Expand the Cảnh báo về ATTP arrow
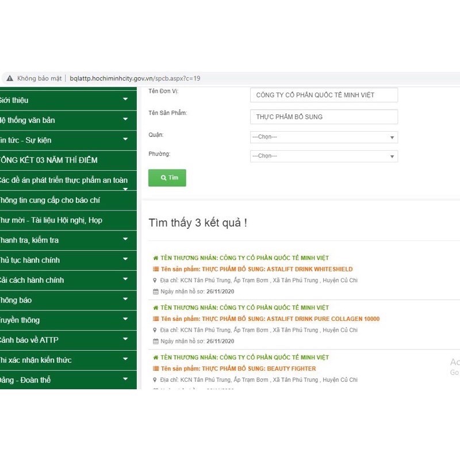Screen dimensions: 460x460 (125, 339)
